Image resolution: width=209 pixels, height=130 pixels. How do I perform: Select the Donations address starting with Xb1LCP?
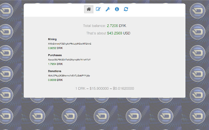tap(69, 76)
